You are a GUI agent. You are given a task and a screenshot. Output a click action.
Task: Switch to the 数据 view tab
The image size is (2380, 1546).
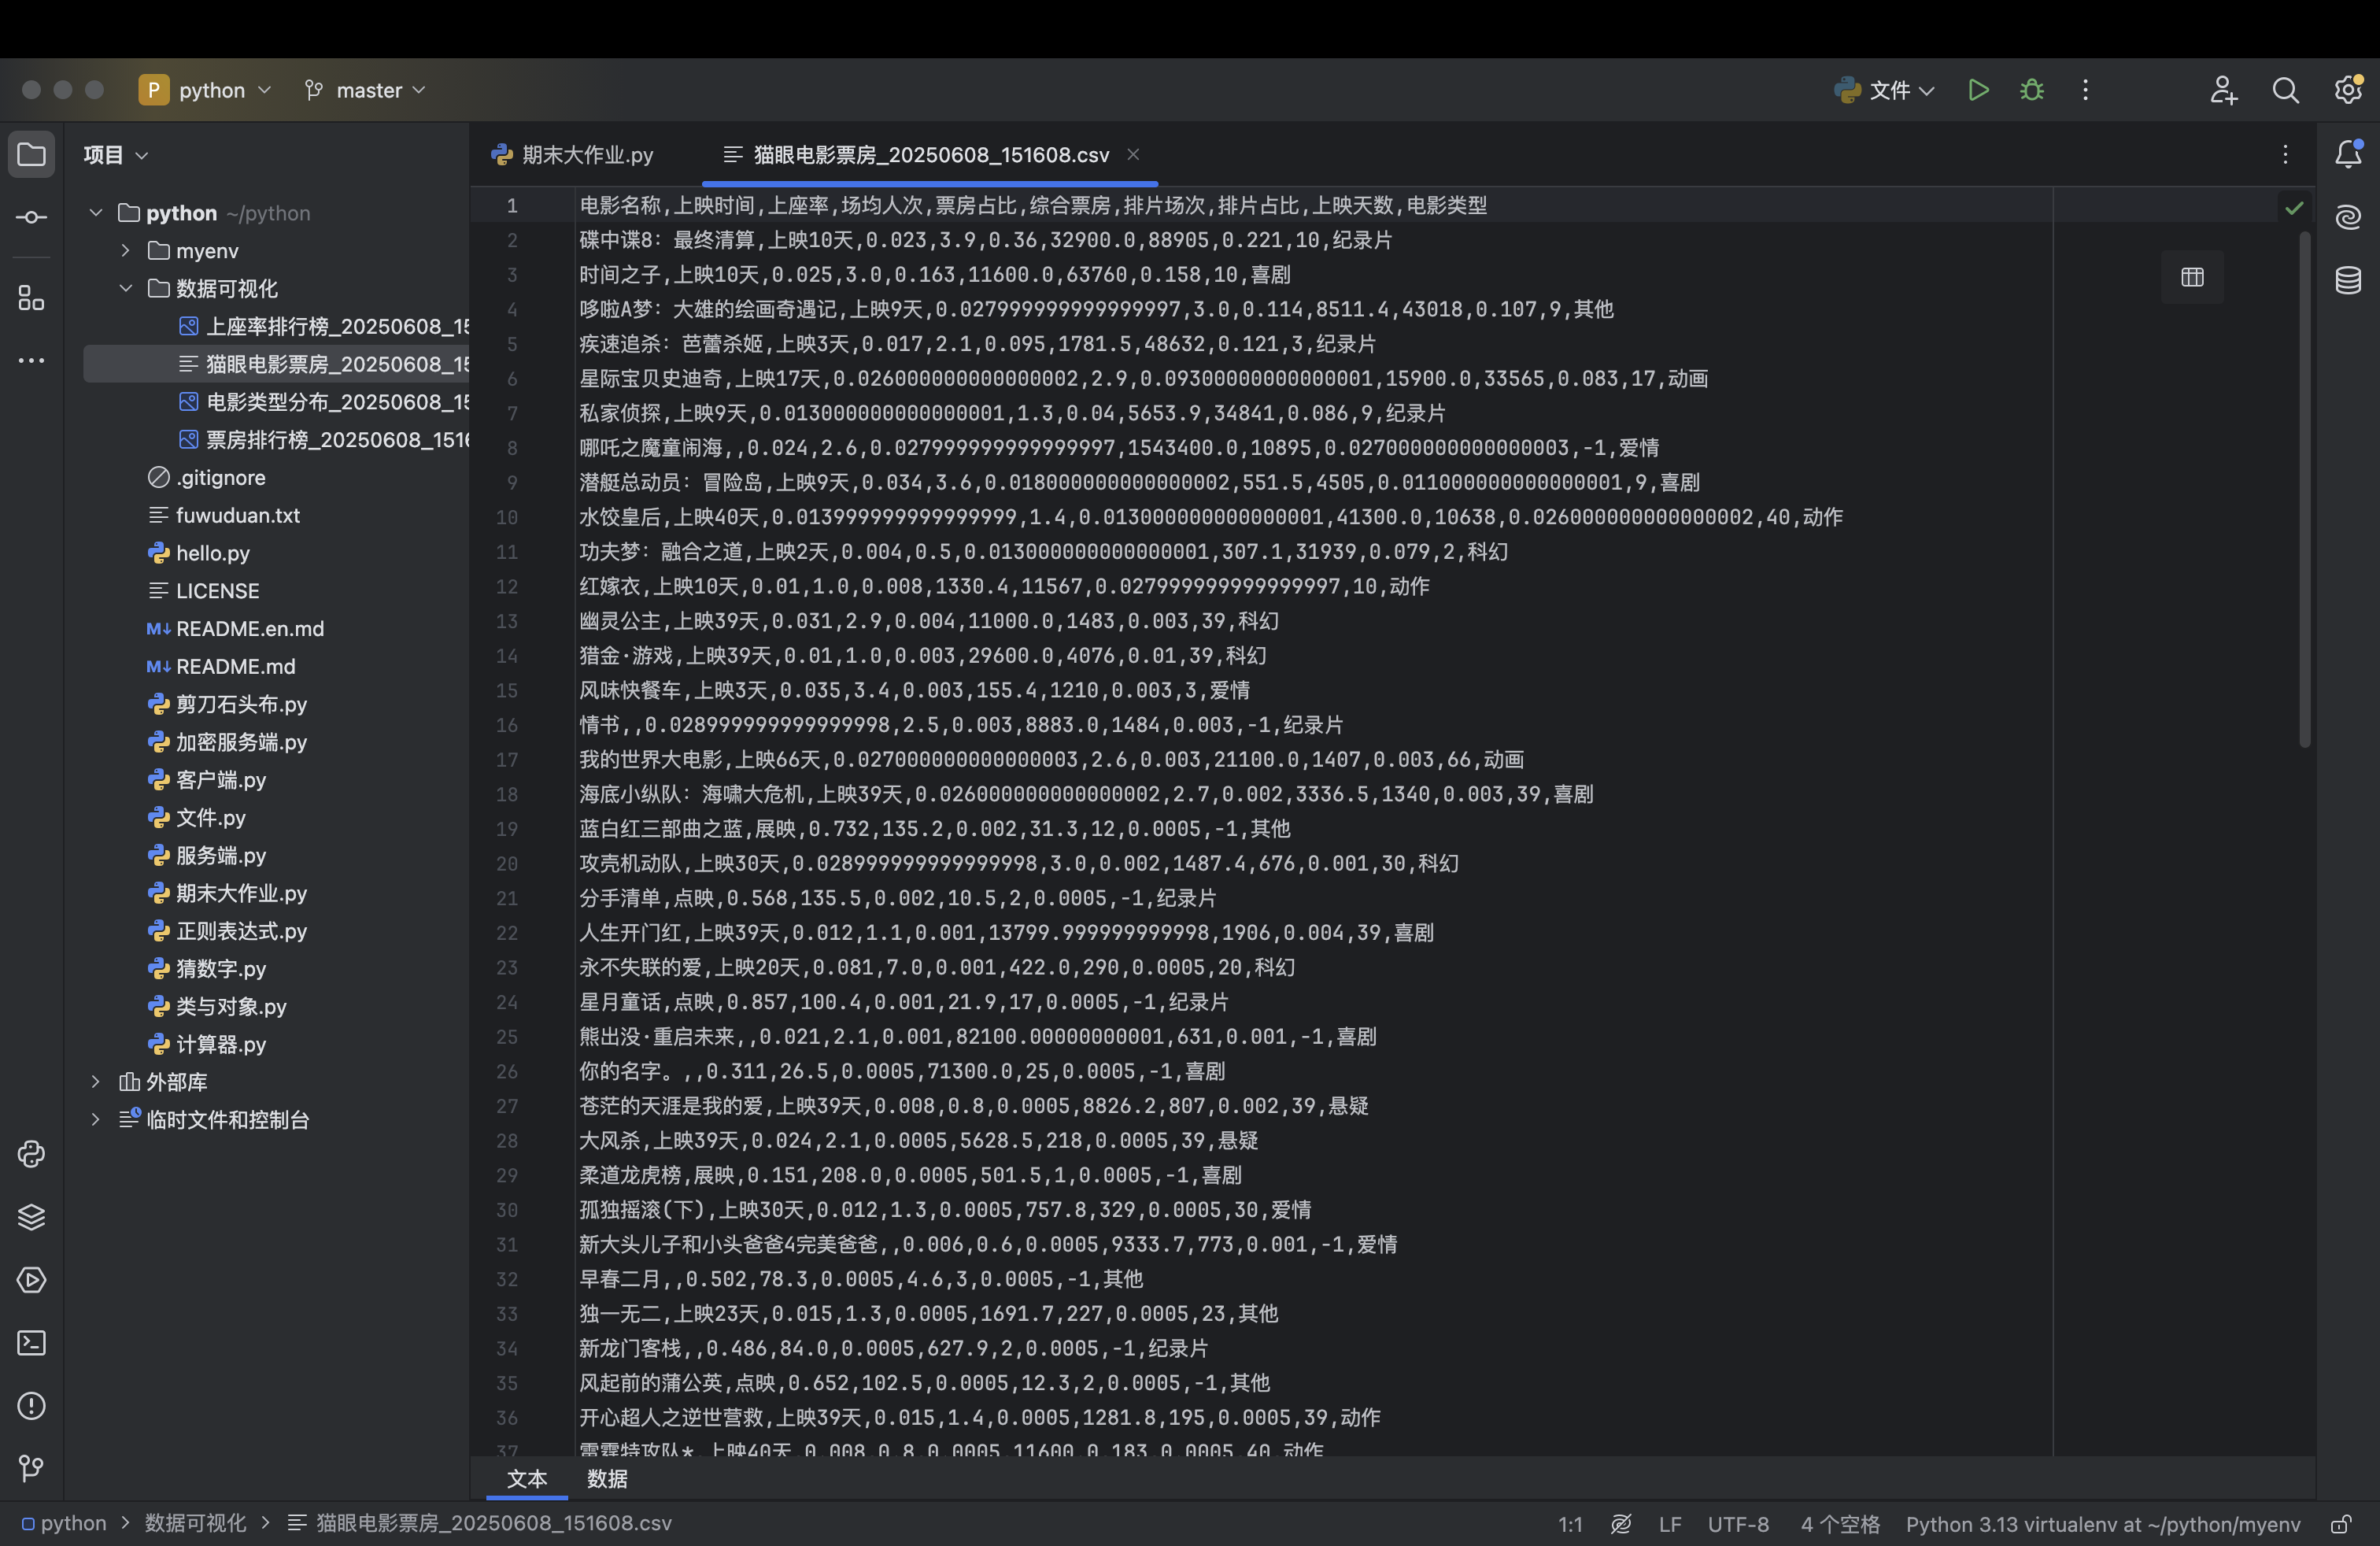click(606, 1478)
